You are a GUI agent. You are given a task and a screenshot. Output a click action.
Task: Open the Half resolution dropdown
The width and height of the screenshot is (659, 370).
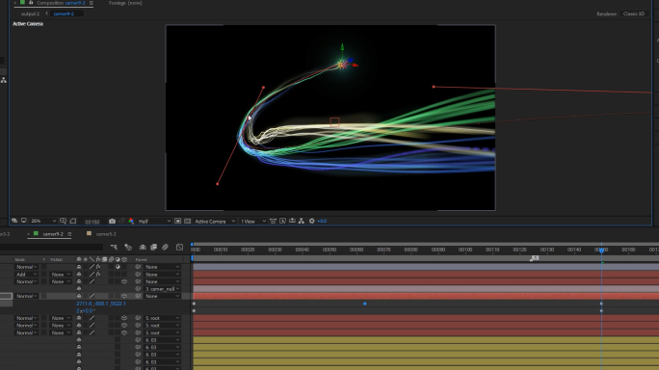(154, 222)
